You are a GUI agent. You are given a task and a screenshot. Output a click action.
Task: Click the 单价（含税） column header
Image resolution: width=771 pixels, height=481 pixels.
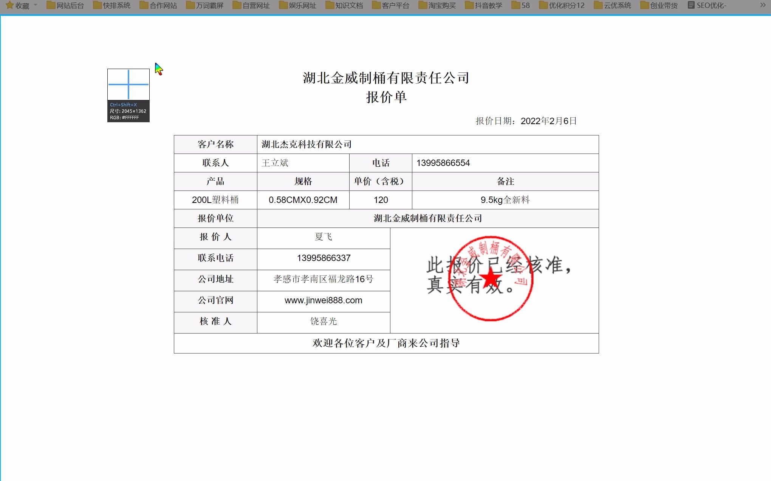click(x=381, y=181)
